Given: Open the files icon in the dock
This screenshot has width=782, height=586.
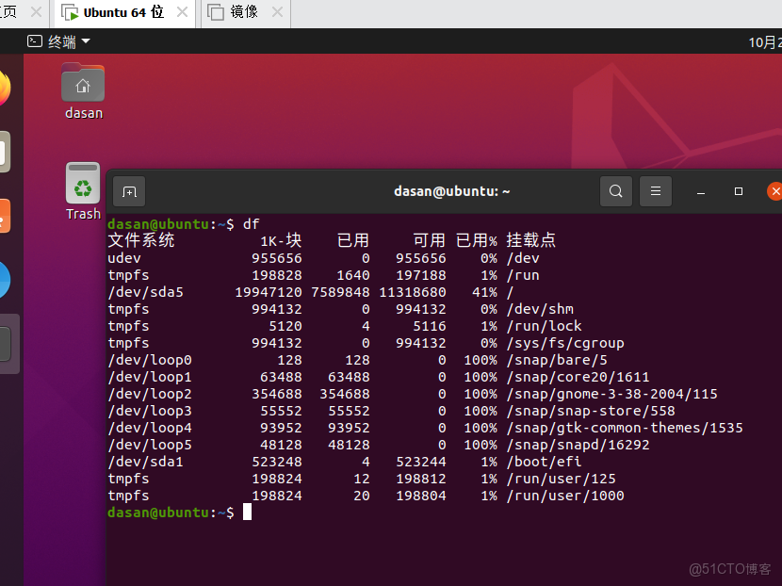Looking at the screenshot, I should click(4, 152).
